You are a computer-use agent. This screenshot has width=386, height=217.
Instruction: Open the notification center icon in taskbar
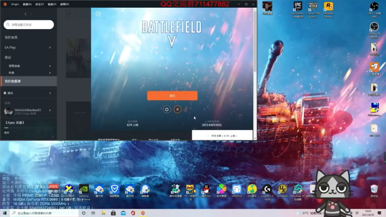(x=379, y=213)
